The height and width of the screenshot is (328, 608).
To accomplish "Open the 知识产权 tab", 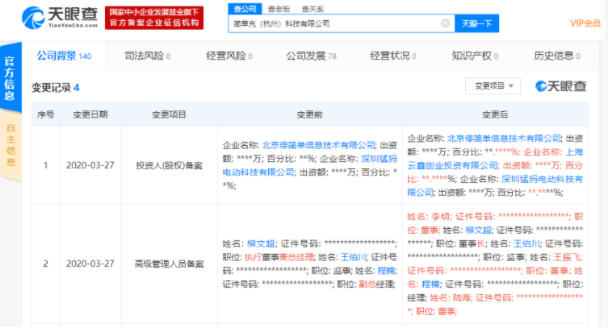I will click(475, 56).
